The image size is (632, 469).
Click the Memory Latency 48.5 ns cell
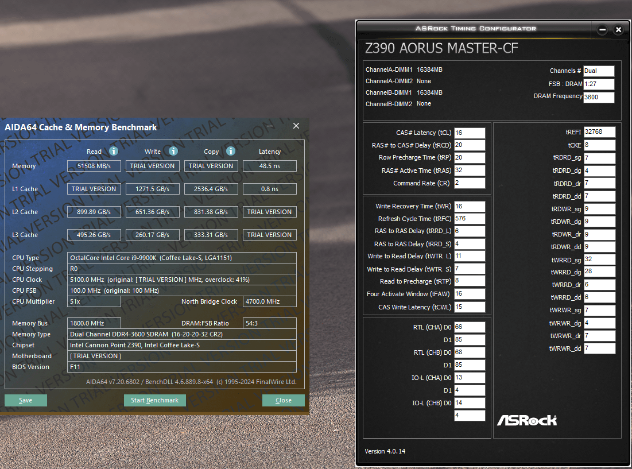point(270,166)
